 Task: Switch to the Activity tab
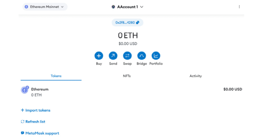tap(195, 76)
